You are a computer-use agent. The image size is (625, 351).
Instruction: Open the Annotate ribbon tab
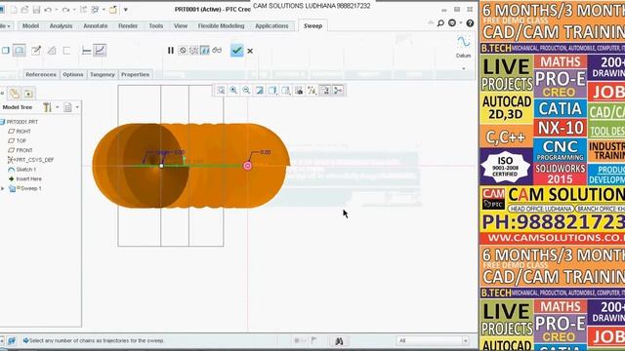tap(96, 26)
